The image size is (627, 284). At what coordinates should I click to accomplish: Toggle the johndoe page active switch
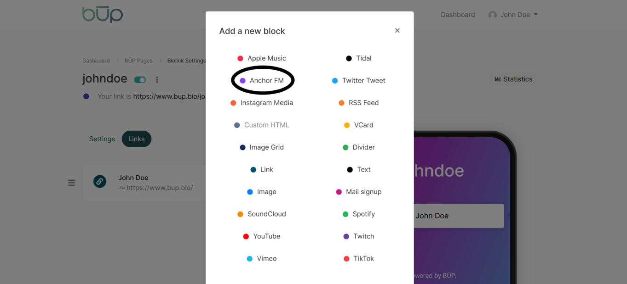(x=140, y=80)
